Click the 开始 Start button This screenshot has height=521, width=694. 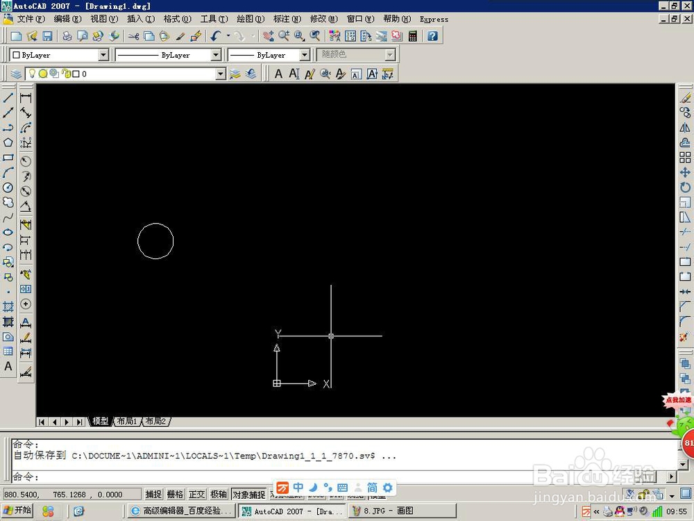tap(18, 511)
